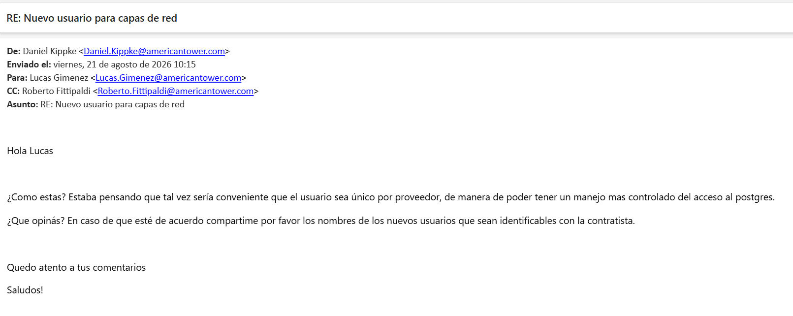
Task: Click the phrase "¿Como estas?" in body
Action: pos(36,197)
